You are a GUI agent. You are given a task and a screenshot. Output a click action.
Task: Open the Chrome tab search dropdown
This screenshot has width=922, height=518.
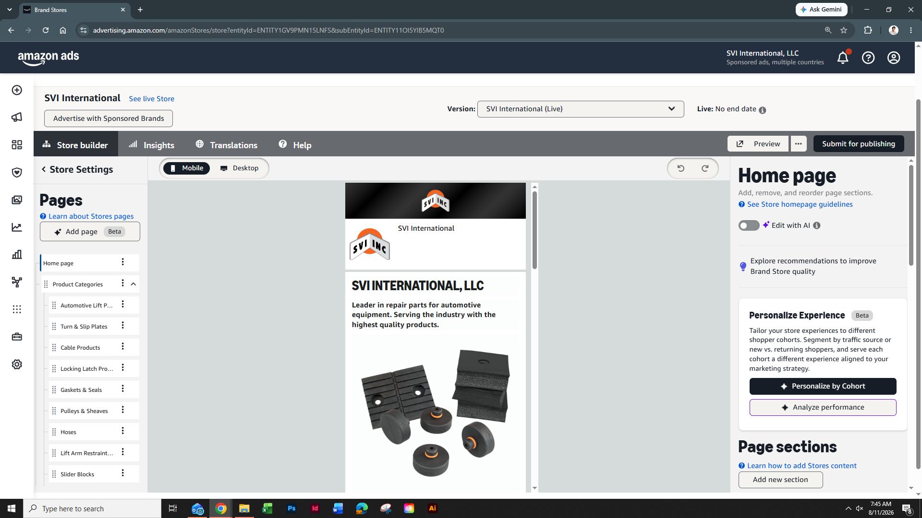[10, 10]
